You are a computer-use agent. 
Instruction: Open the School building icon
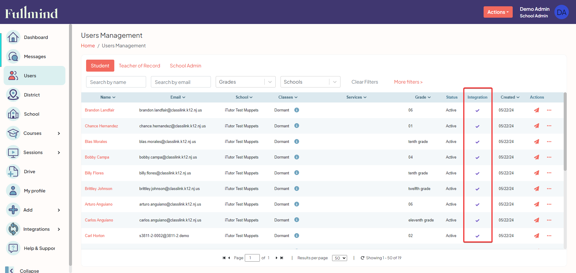13,114
